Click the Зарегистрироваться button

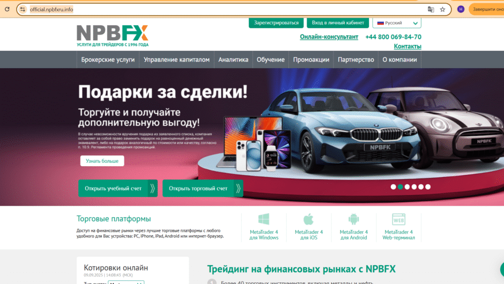pyautogui.click(x=276, y=23)
